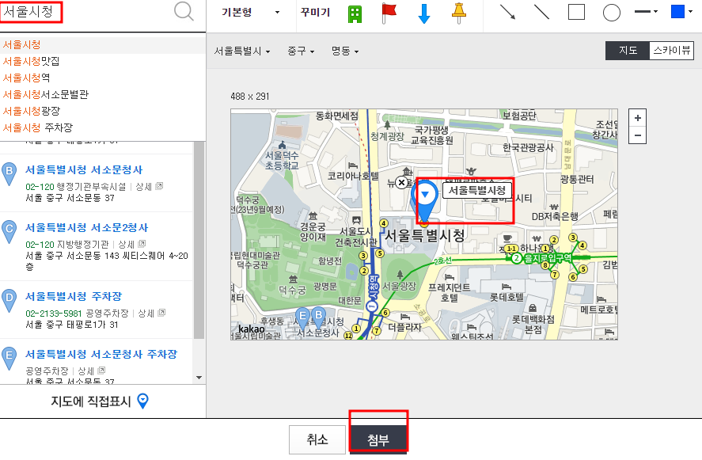
Task: Choose the rectangle drawing tool
Action: 576,12
